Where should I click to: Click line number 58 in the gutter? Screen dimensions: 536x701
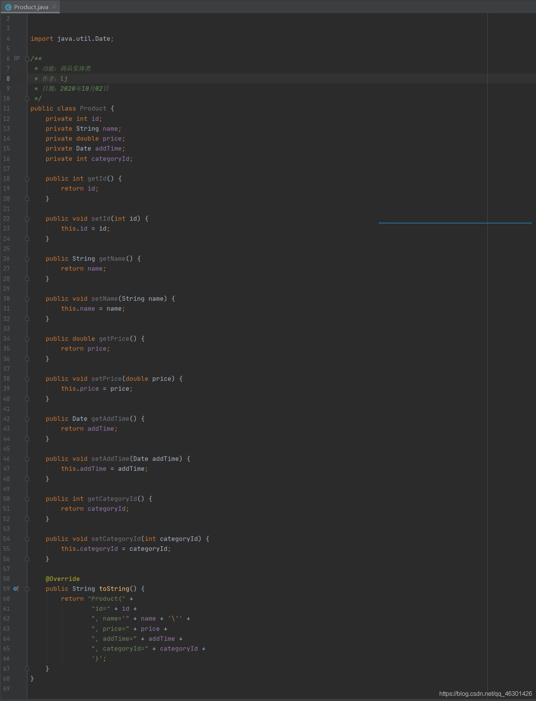coord(6,579)
